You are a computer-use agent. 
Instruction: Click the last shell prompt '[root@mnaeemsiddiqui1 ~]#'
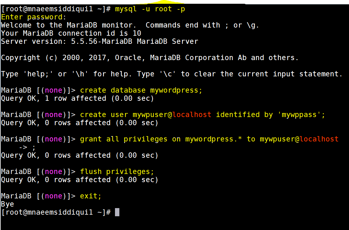pyautogui.click(x=56, y=212)
